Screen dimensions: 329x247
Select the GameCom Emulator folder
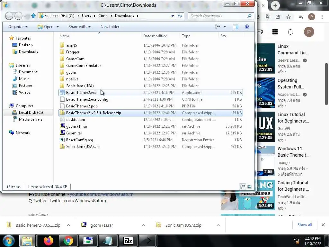coord(84,66)
